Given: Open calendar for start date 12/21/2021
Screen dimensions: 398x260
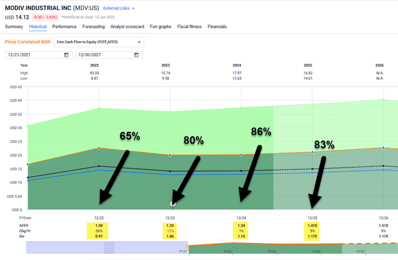Looking at the screenshot, I should (67, 55).
